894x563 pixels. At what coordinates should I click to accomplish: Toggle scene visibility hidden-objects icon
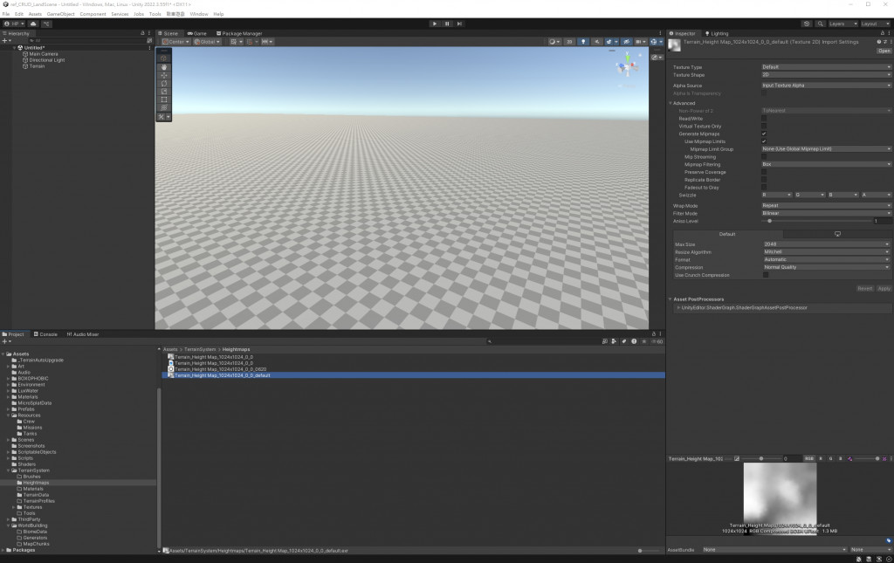coord(626,42)
